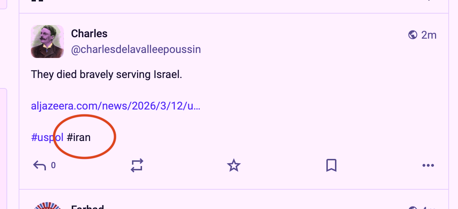Open the #uspol hashtag

pos(47,137)
